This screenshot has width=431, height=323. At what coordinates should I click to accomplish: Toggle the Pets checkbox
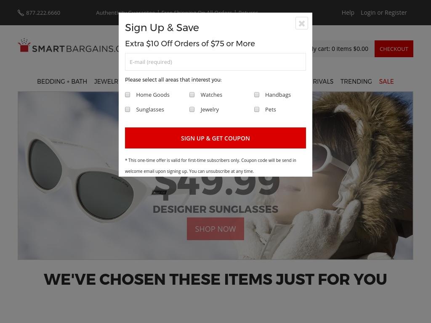257,110
